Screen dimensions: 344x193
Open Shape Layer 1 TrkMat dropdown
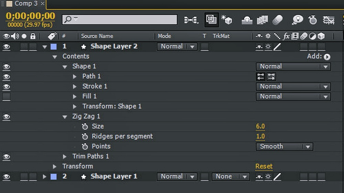click(230, 177)
